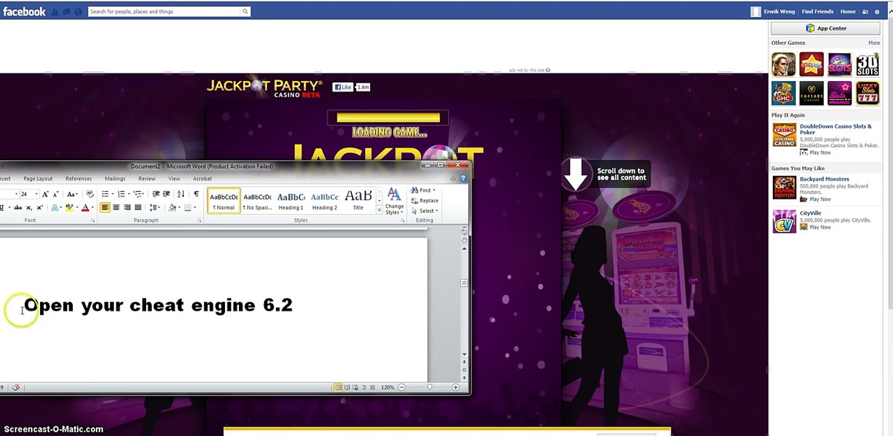
Task: Switch to Draft view in Word
Action: [x=372, y=388]
